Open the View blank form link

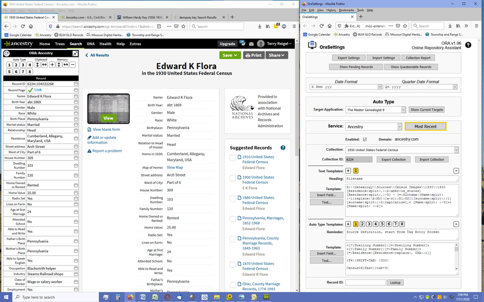[106, 129]
